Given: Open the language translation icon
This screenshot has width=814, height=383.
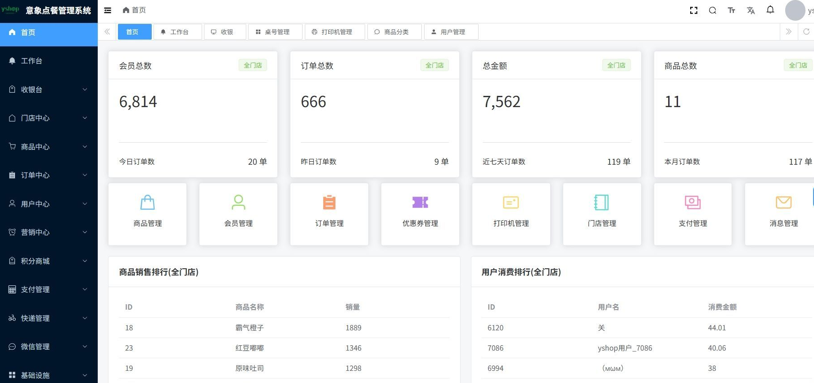Looking at the screenshot, I should [x=751, y=10].
